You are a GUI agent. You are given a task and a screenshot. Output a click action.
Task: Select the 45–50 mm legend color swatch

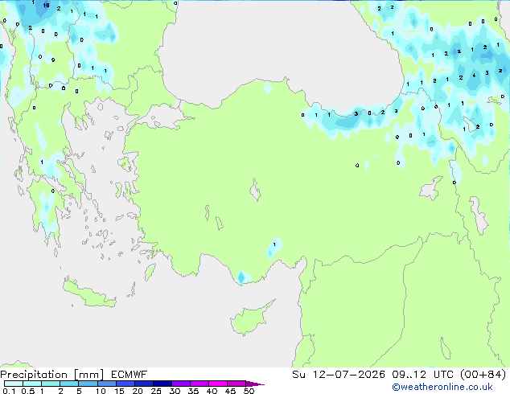pos(236,384)
